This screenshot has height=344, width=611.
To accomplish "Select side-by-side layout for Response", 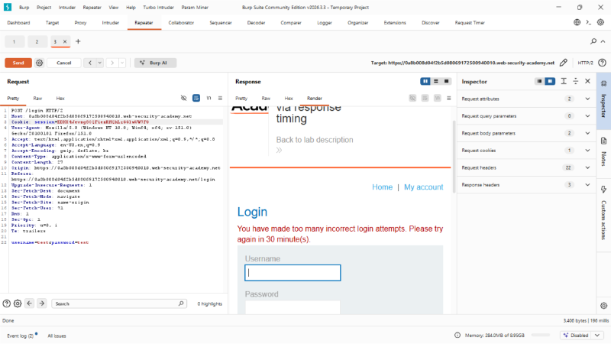I will pos(425,81).
